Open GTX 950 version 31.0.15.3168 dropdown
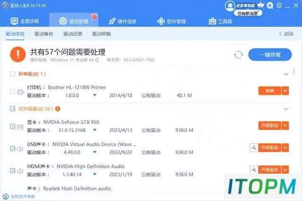302x201 pixels. 95,130
